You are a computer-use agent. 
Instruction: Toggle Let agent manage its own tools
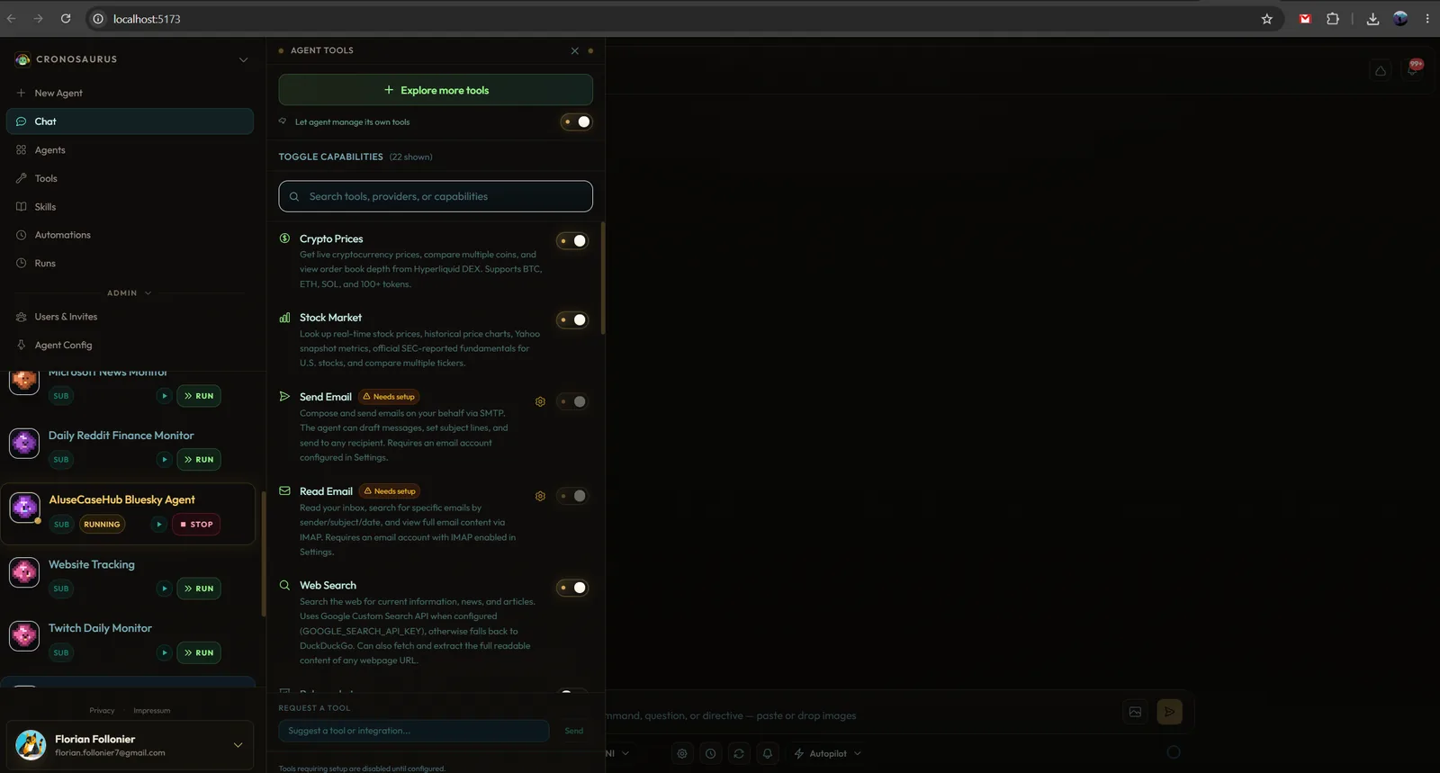point(576,122)
